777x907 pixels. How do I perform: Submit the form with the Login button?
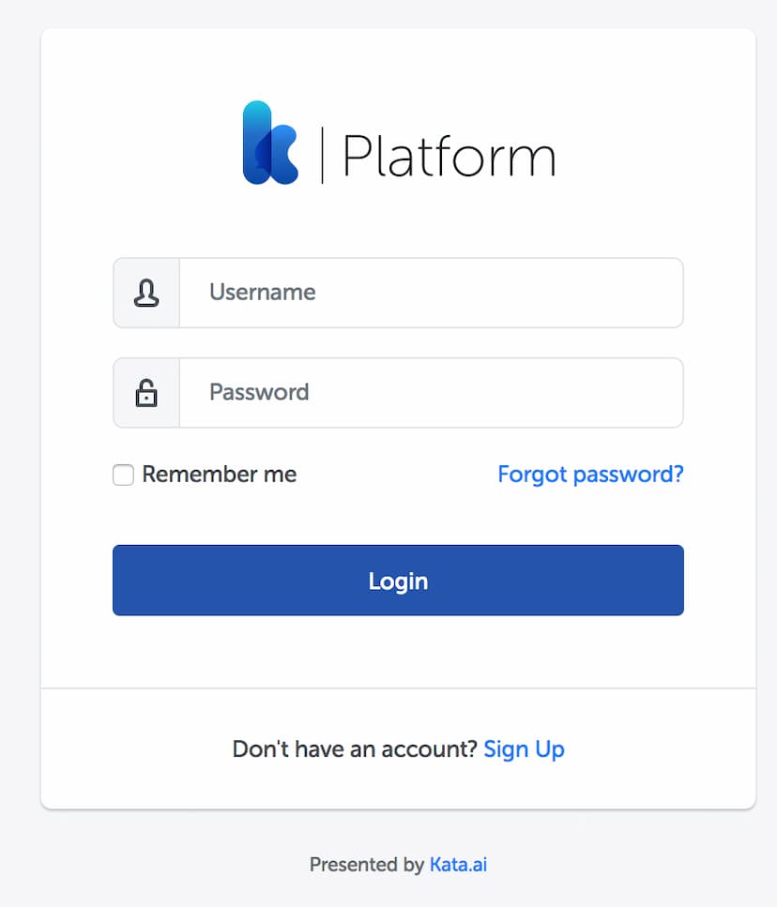(398, 581)
